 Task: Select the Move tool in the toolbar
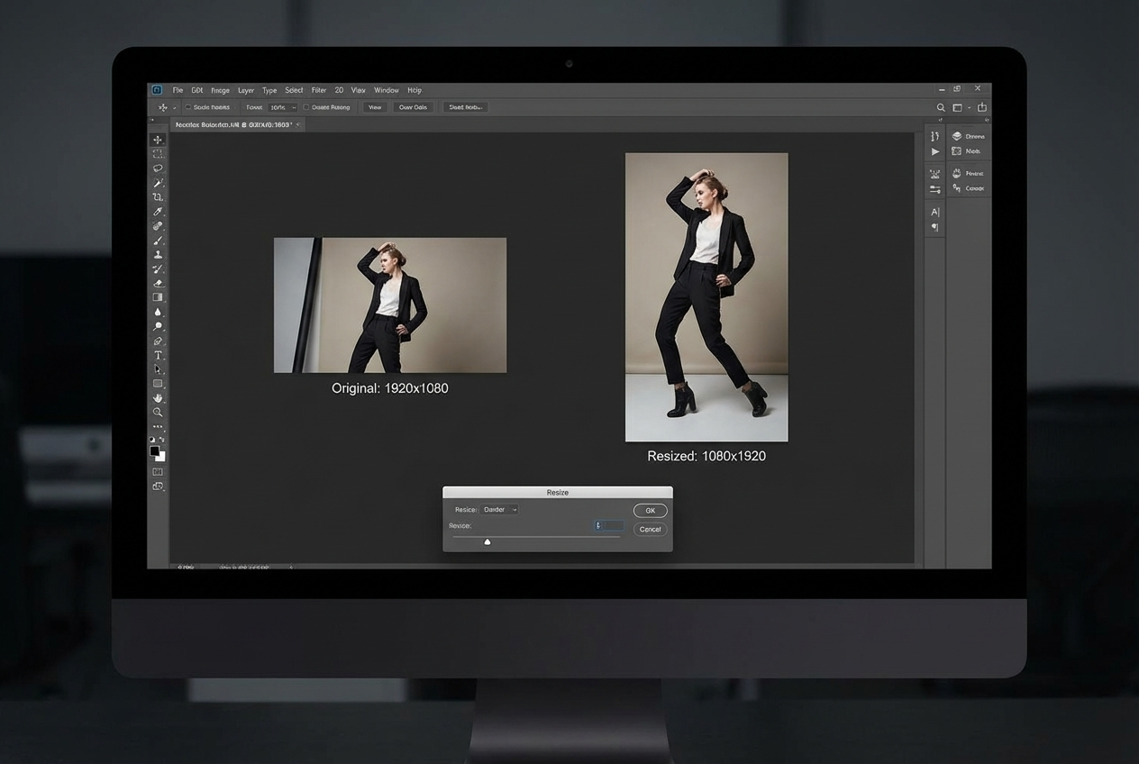[158, 140]
